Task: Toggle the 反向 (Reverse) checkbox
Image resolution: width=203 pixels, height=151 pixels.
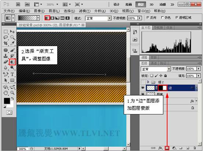Action: pos(148,18)
